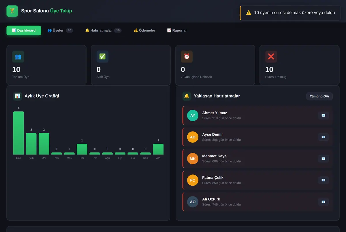This screenshot has height=232, width=346.
Task: Click the Ara bar in the monthly chart
Action: pyautogui.click(x=158, y=149)
